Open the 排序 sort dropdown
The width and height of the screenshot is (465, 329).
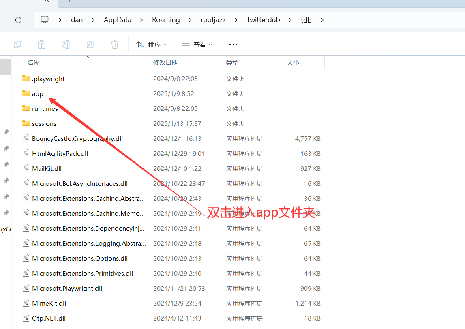point(152,45)
